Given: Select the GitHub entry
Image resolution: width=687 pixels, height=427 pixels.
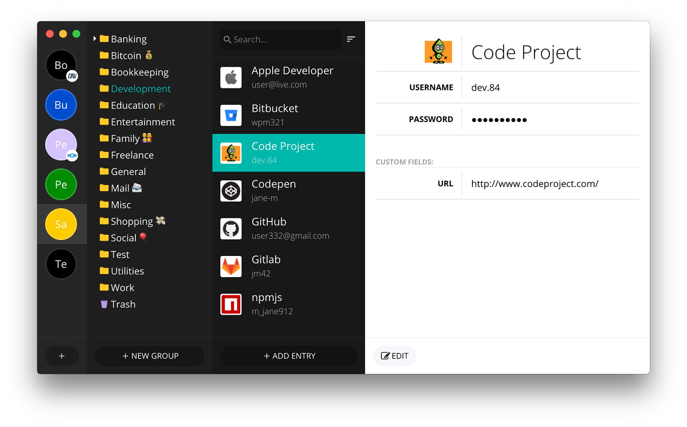Looking at the screenshot, I should point(289,229).
